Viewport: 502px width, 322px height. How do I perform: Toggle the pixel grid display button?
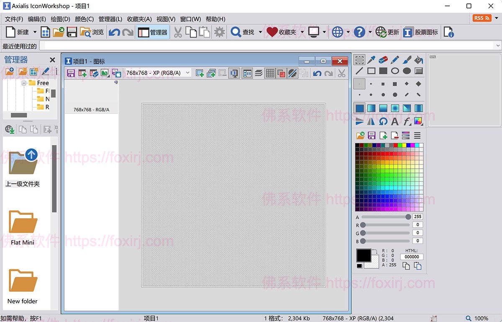click(270, 73)
